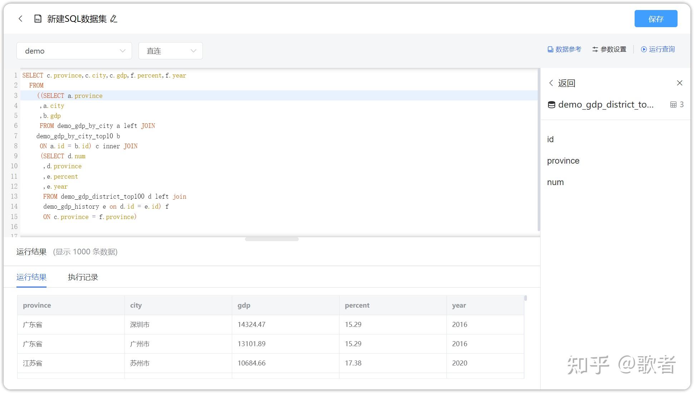
Task: Switch to the 执行记录 tab
Action: (x=83, y=277)
